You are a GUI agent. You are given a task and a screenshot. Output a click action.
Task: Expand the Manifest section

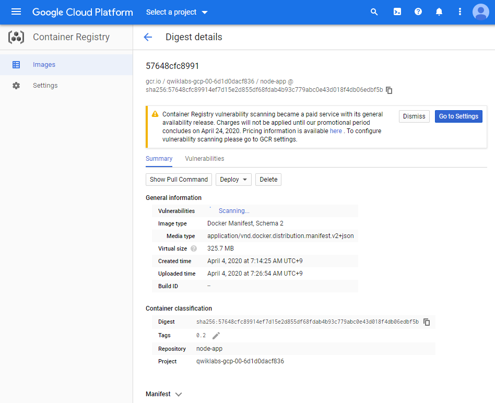[164, 394]
